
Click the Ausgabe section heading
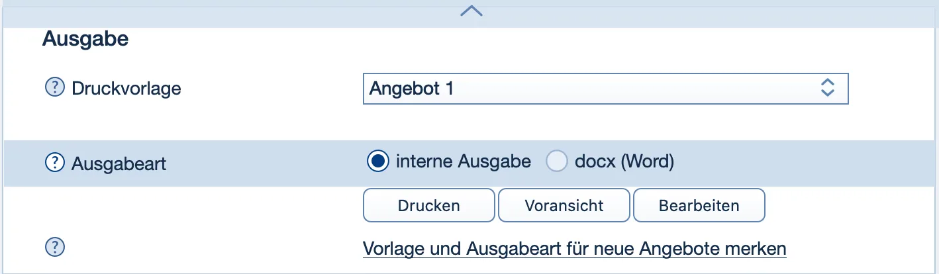pos(85,39)
